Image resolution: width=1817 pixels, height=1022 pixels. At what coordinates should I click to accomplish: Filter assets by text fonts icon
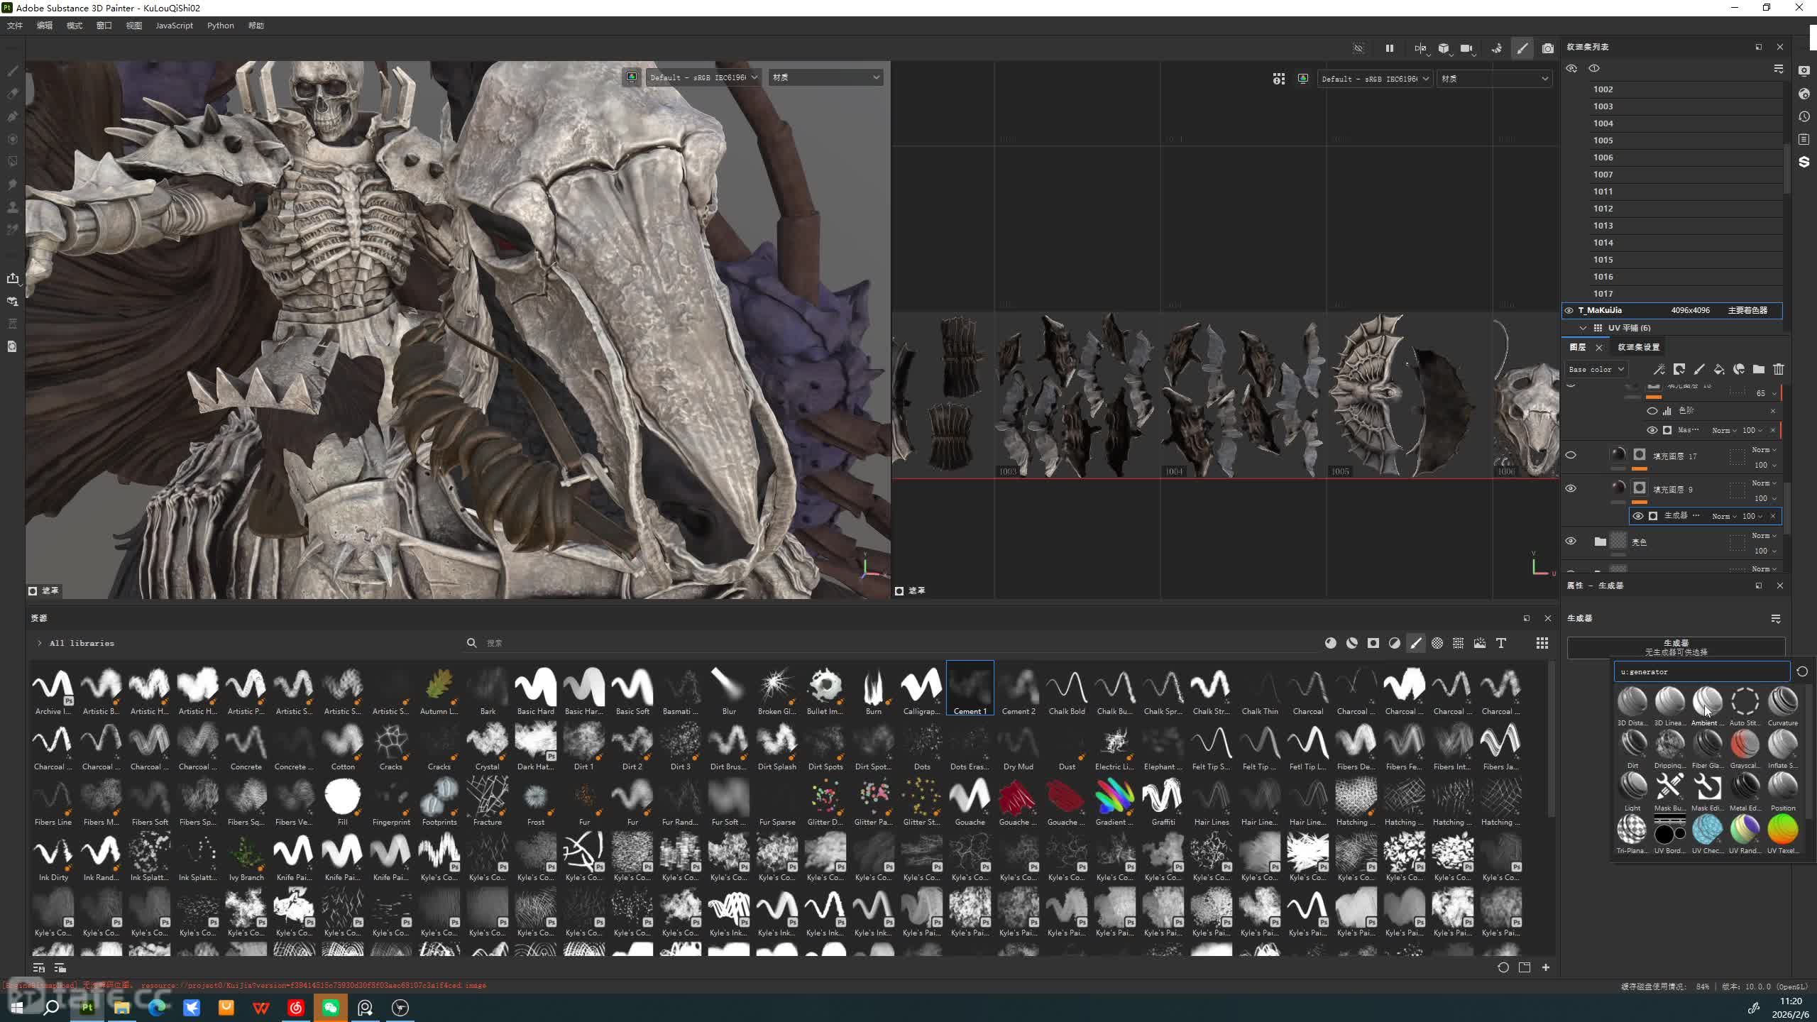(1500, 643)
